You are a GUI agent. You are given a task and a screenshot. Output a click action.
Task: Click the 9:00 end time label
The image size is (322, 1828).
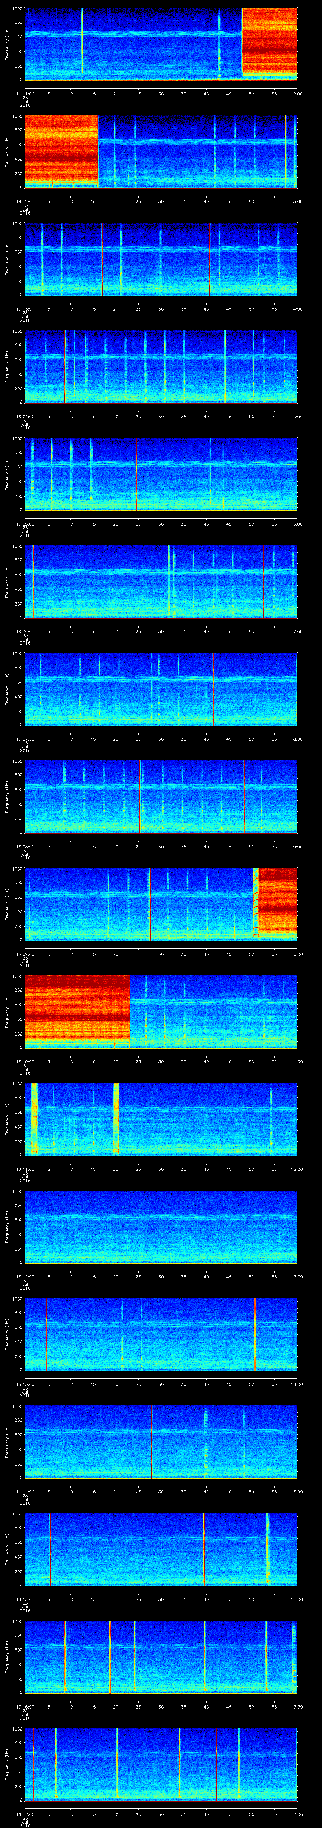(x=297, y=847)
